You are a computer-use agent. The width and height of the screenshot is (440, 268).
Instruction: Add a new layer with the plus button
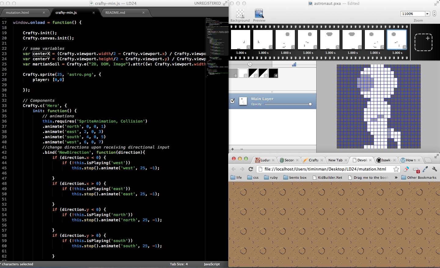pyautogui.click(x=233, y=149)
